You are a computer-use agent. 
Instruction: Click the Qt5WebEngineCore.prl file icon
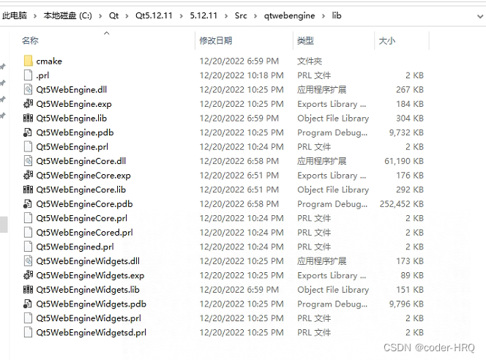coord(29,218)
